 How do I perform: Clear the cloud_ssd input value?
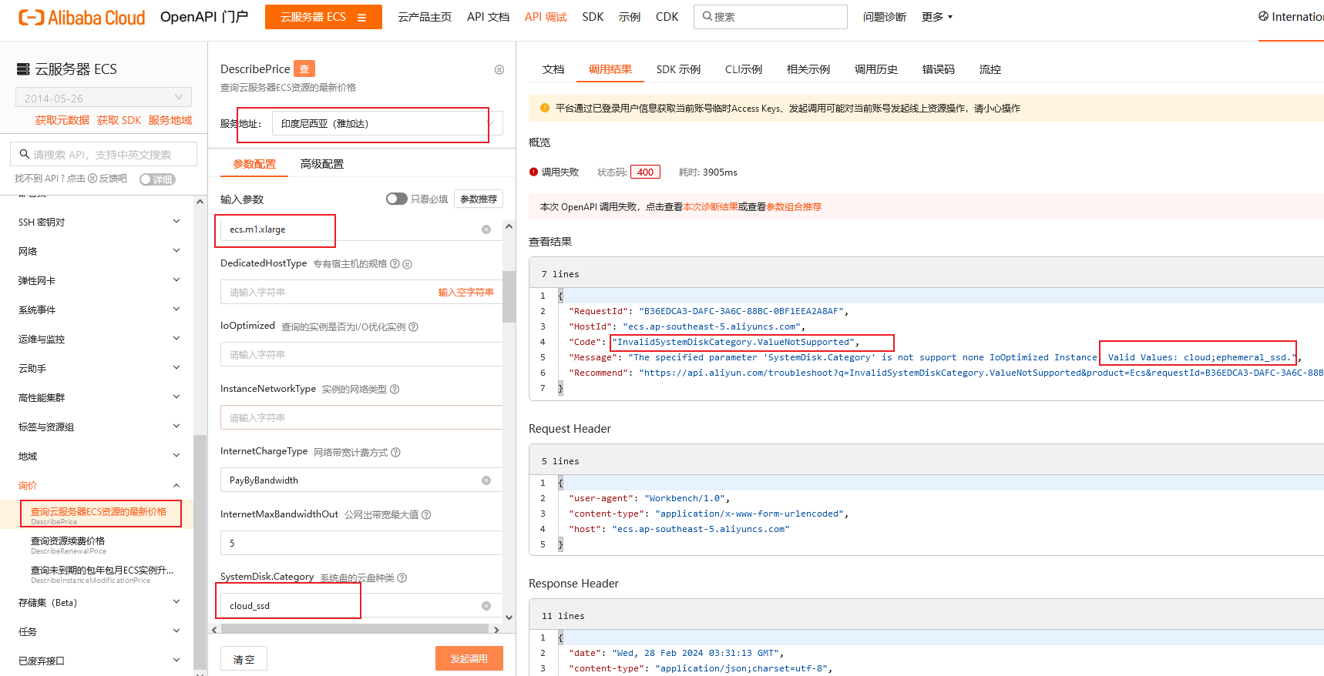[486, 606]
